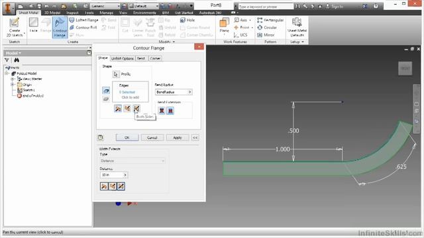The height and width of the screenshot is (238, 424).
Task: Click Cancel in Contour Flange dialog
Action: pos(152,138)
